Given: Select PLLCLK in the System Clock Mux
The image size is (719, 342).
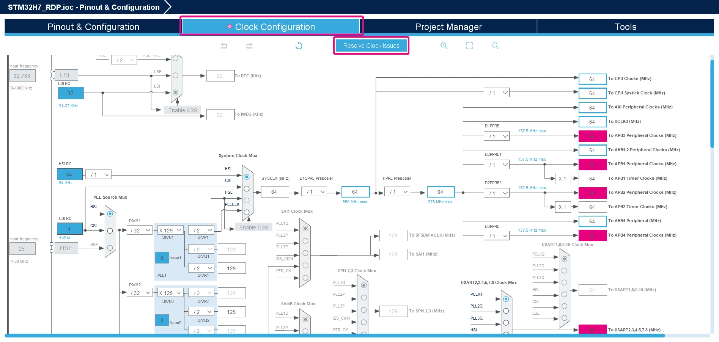Looking at the screenshot, I should [x=247, y=212].
